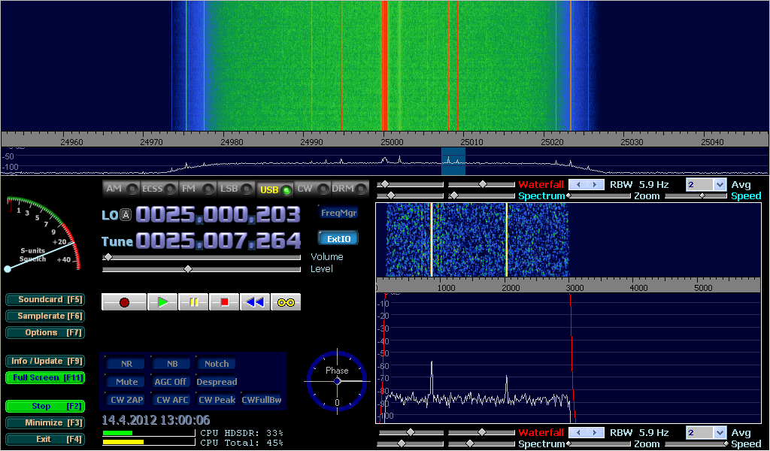Open Options [F7] menu
The height and width of the screenshot is (451, 770).
tap(45, 332)
